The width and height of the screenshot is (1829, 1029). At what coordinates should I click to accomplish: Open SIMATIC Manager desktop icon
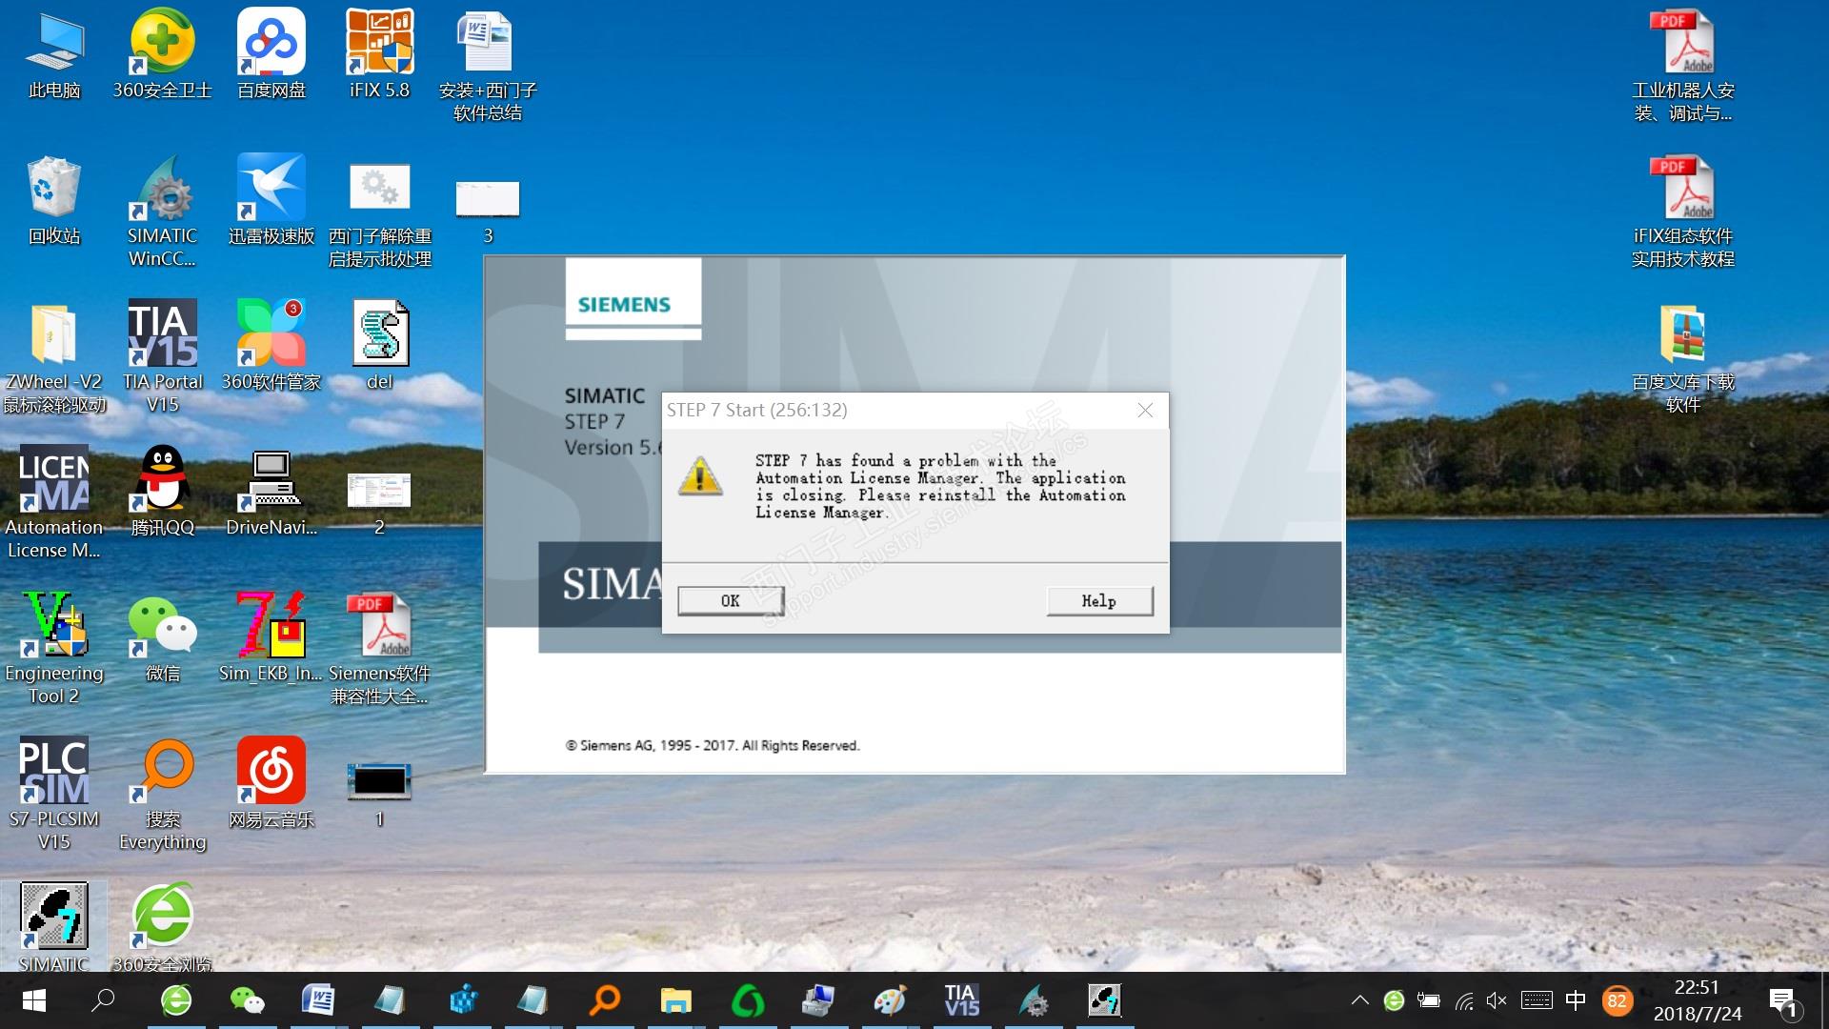point(54,917)
